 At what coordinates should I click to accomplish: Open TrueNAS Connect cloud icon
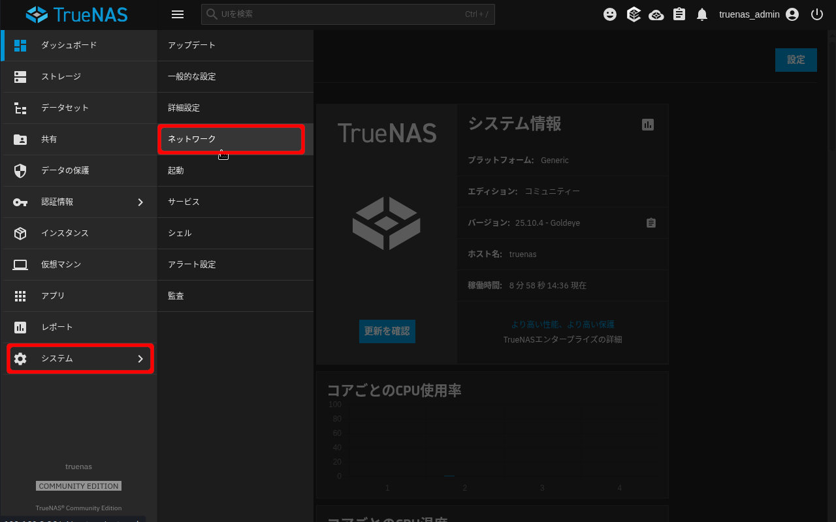656,14
